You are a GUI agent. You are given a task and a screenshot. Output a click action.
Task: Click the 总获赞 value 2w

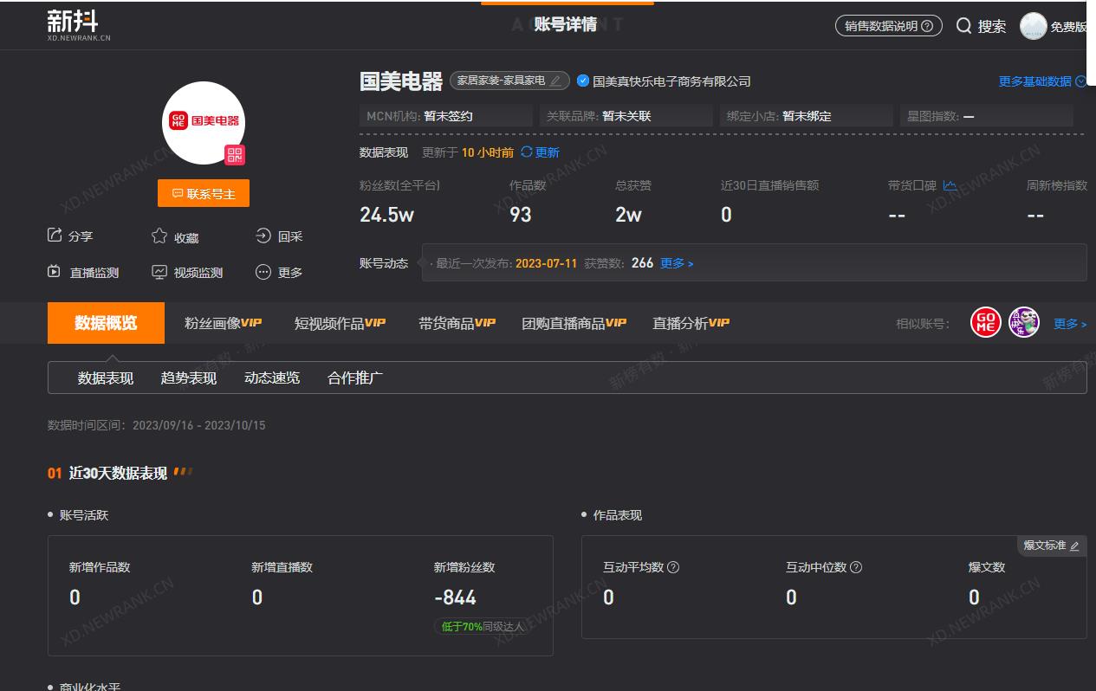coord(629,215)
